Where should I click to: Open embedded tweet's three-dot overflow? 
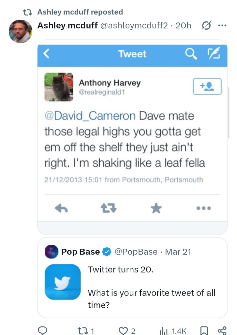click(x=203, y=208)
